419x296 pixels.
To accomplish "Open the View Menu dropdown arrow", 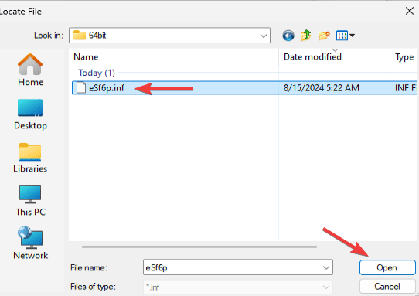I will (x=352, y=36).
